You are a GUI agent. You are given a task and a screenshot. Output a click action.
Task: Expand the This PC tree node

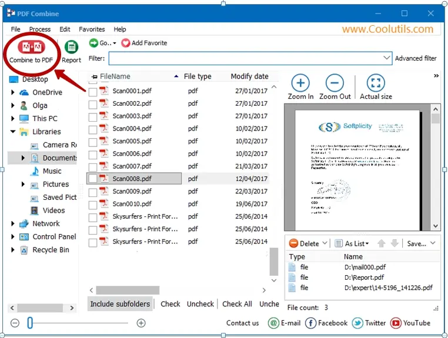13,119
